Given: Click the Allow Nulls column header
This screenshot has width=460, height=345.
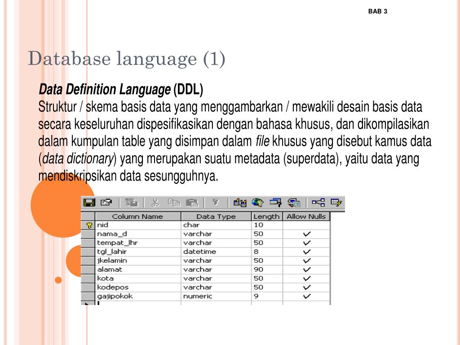Looking at the screenshot, I should [x=306, y=217].
